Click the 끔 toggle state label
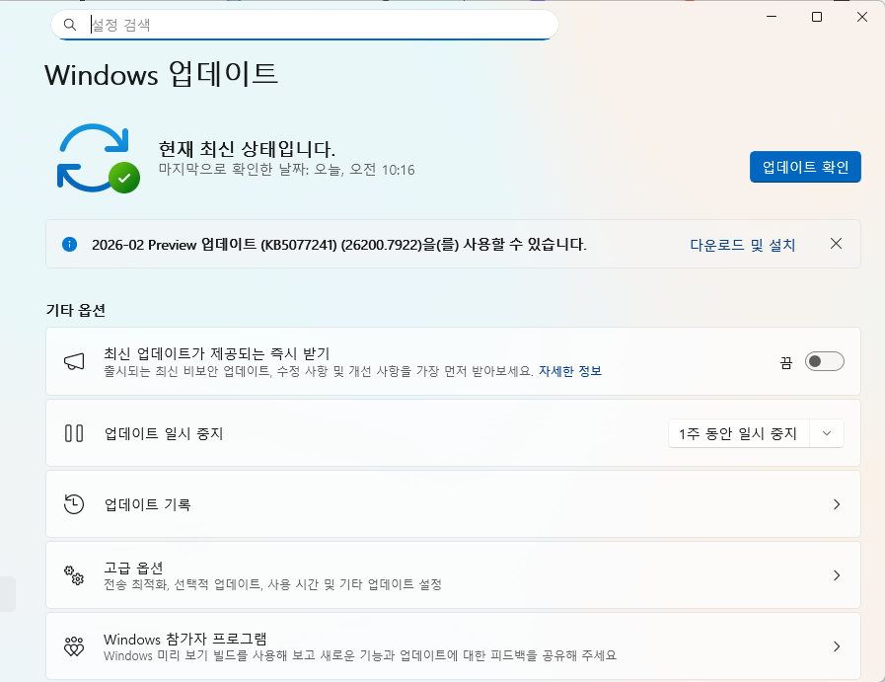This screenshot has width=885, height=682. click(786, 362)
